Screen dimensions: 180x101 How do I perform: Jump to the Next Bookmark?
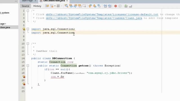point(94,6)
